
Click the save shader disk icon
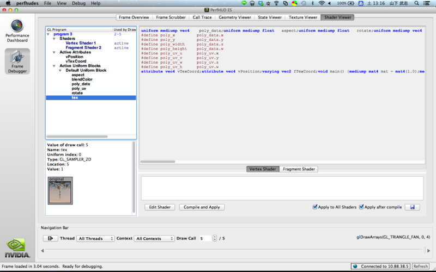(x=412, y=207)
